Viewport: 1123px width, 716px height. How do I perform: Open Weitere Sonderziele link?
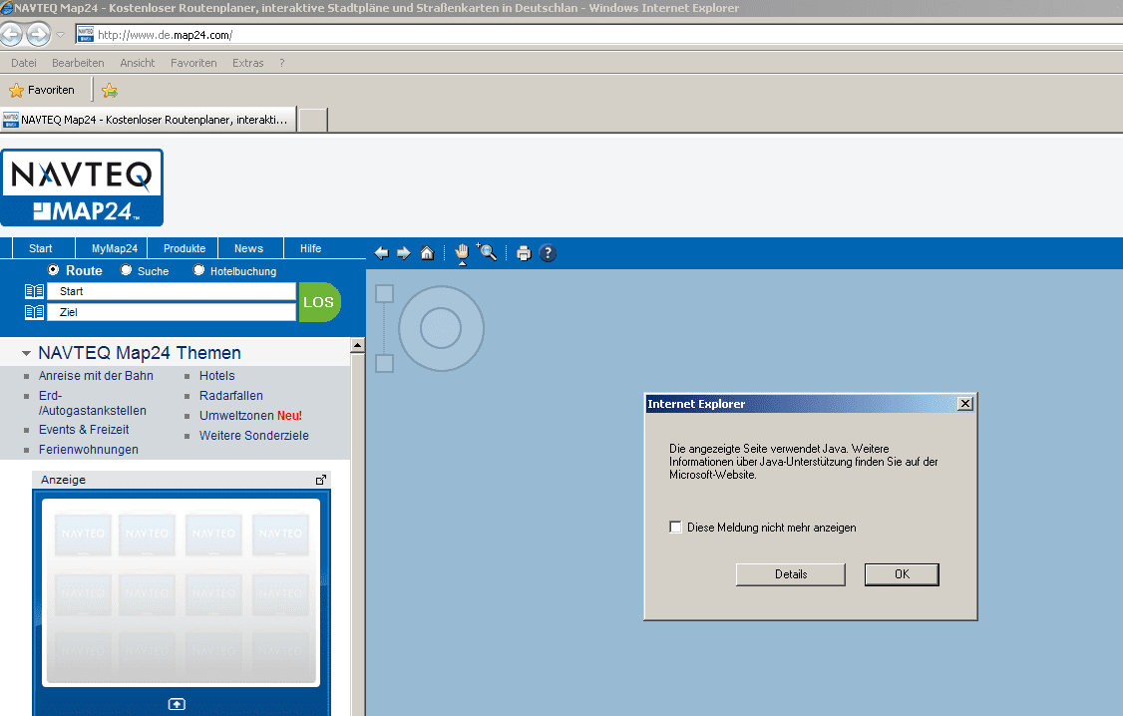pyautogui.click(x=254, y=436)
